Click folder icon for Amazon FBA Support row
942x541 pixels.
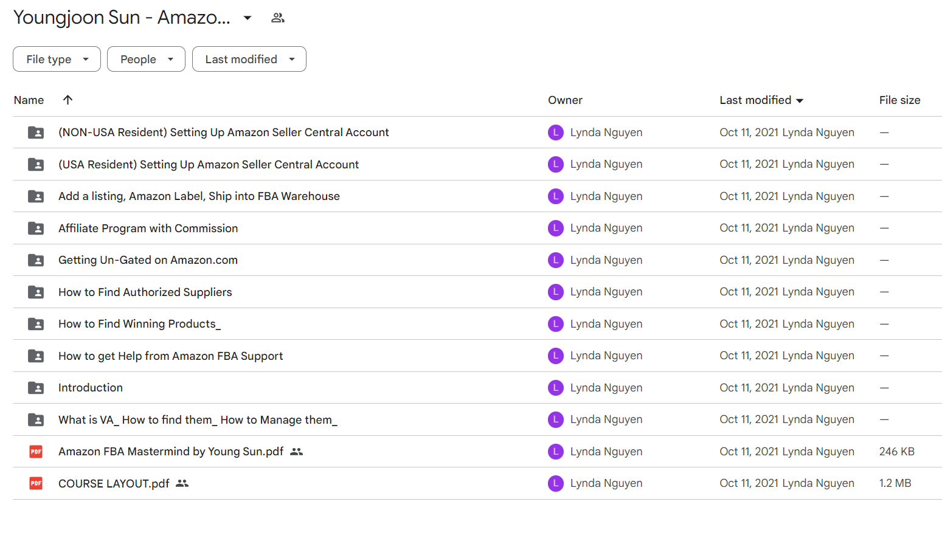coord(36,356)
